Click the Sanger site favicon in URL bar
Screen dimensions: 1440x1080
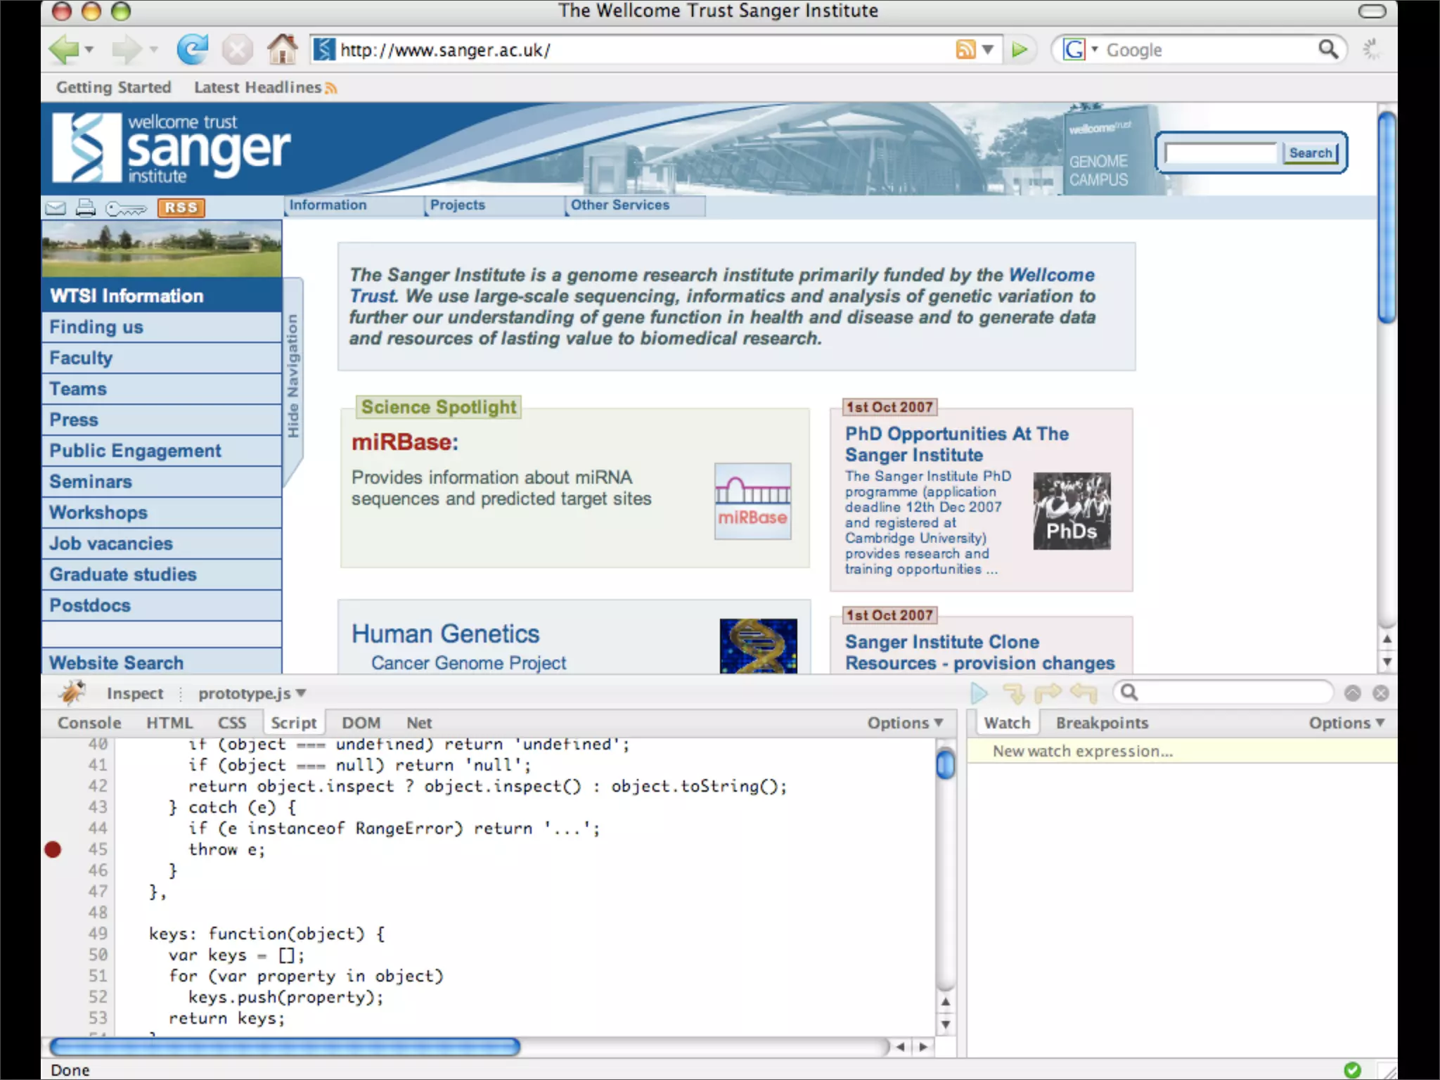click(x=323, y=50)
